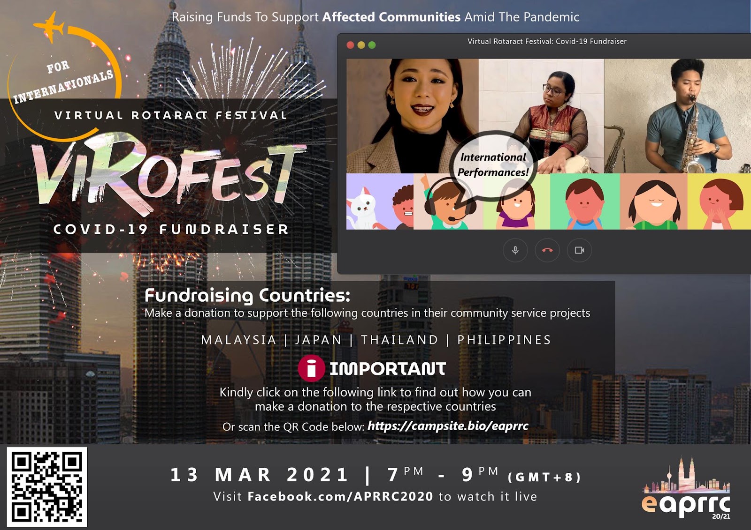This screenshot has height=530, width=751.
Task: Click the yellow minimize window dot
Action: tap(361, 45)
